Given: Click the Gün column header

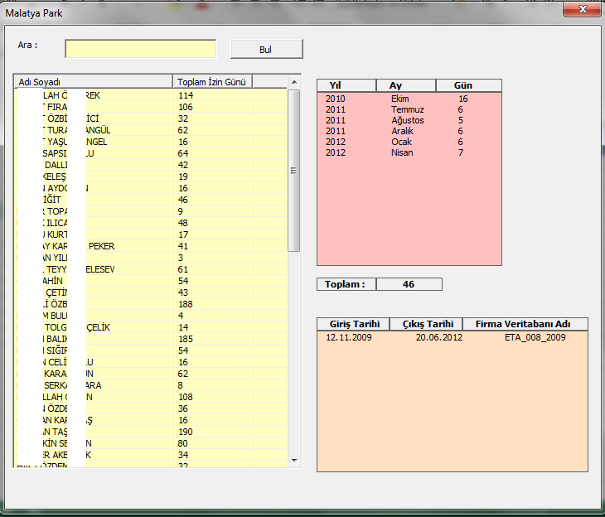Looking at the screenshot, I should pos(469,85).
